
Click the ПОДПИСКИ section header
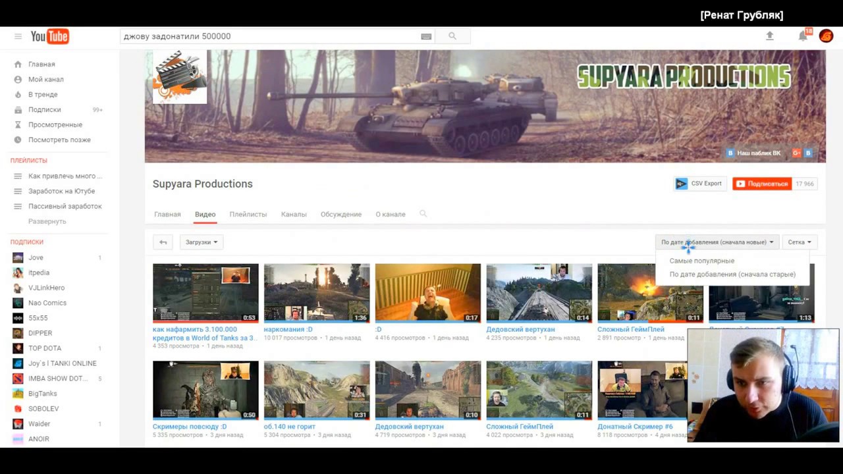click(x=27, y=242)
